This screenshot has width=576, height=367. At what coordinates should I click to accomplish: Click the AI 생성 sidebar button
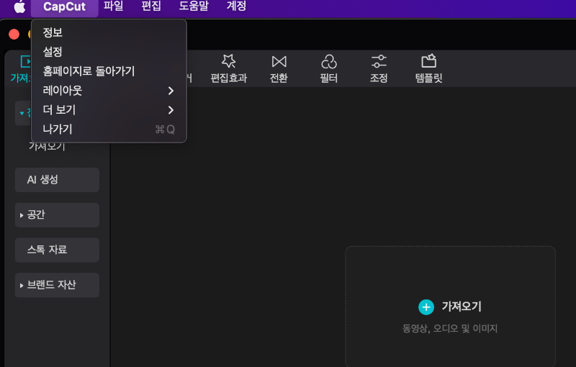pos(57,180)
